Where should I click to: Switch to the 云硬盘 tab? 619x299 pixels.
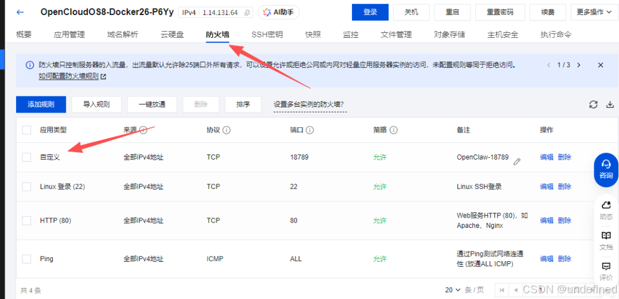pos(172,35)
